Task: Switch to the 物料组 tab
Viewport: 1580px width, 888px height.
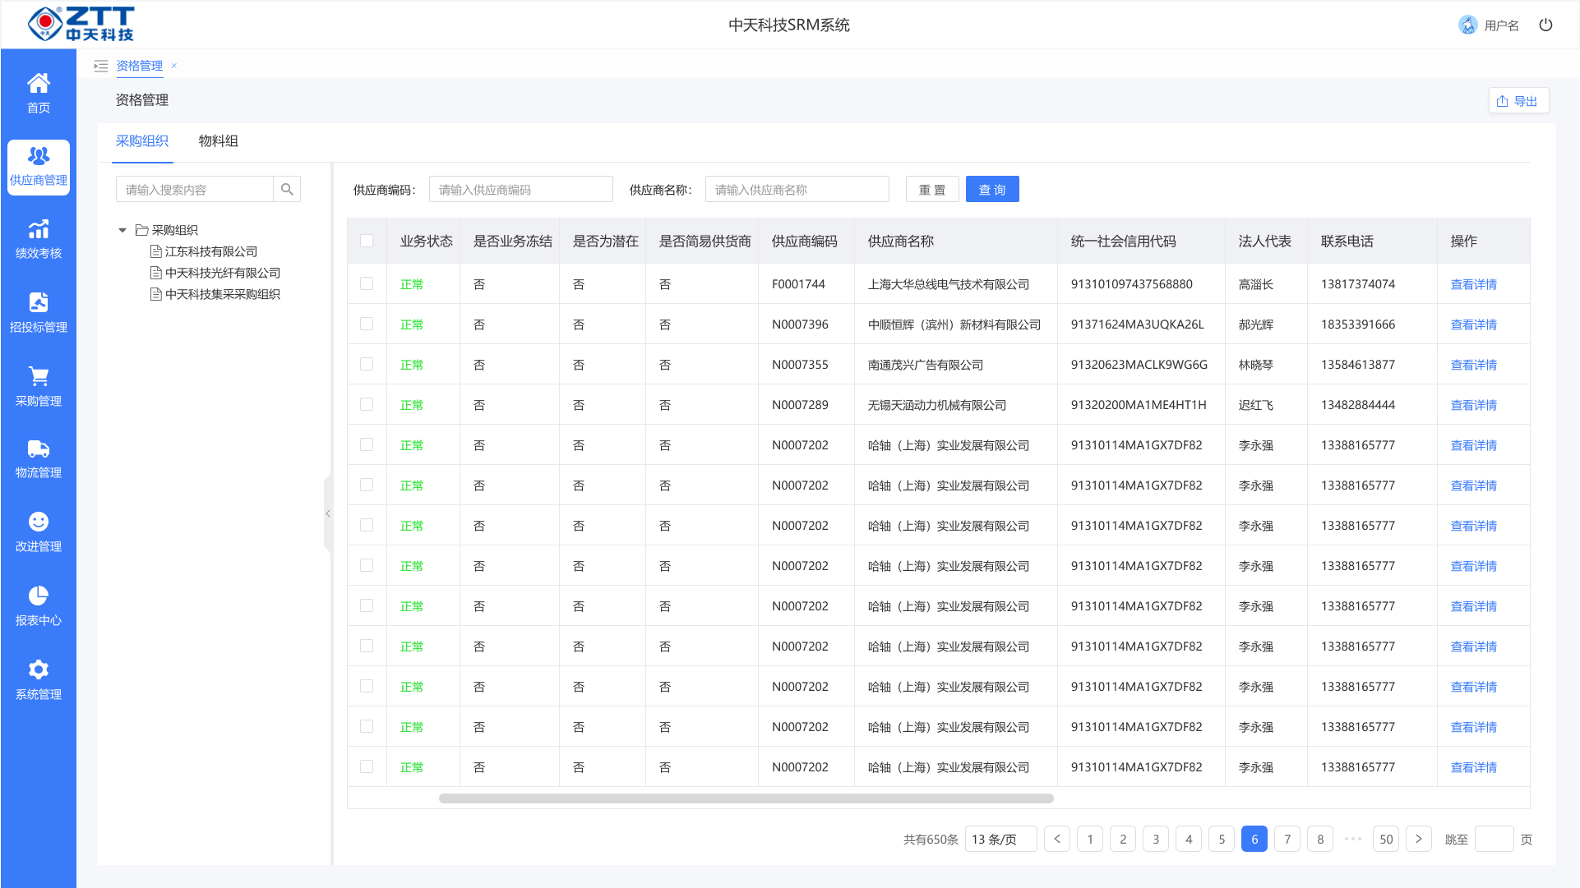Action: [x=218, y=140]
